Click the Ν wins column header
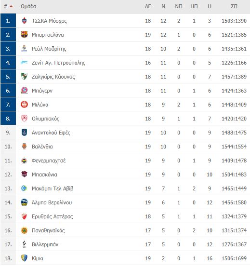Image resolution: width=250 pixels, height=268 pixels. coord(163,6)
